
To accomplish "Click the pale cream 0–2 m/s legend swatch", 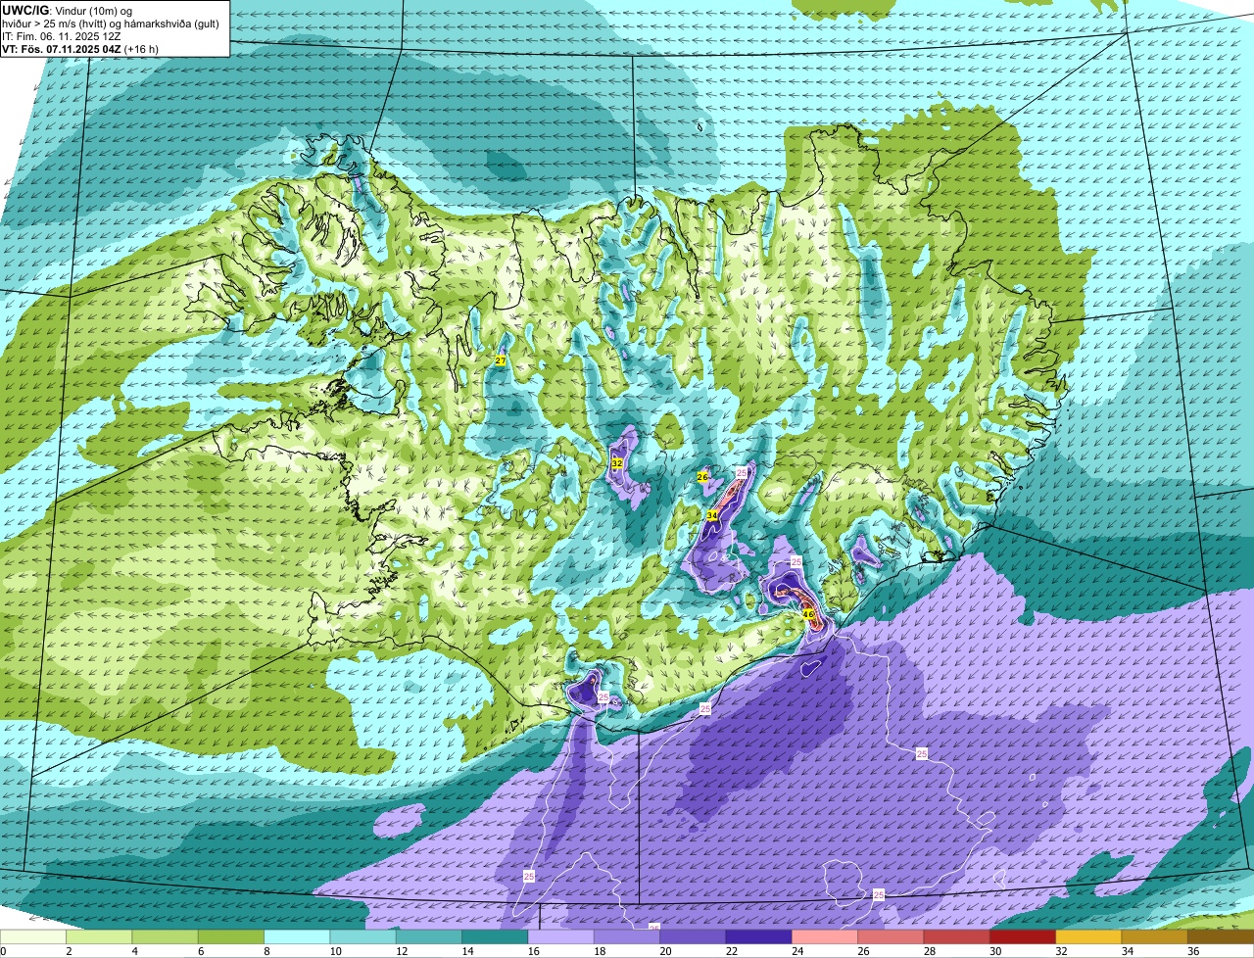I will (x=33, y=937).
